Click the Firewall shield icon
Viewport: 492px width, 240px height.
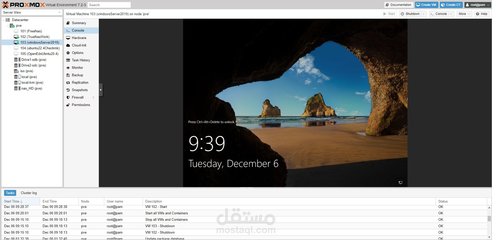tap(68, 98)
